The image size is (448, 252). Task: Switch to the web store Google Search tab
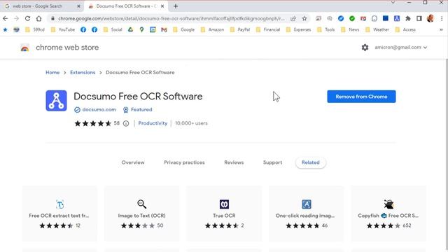point(42,6)
